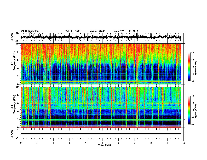Click the time axis tick label "5"
The width and height of the screenshot is (207, 160).
102,143
